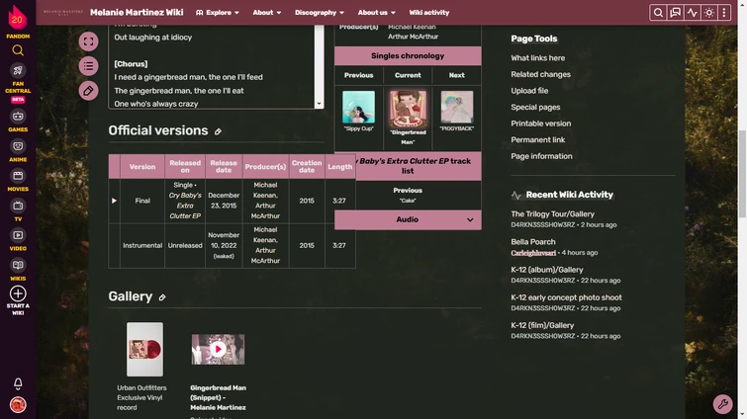Open Related changes
The image size is (747, 419).
pyautogui.click(x=541, y=74)
